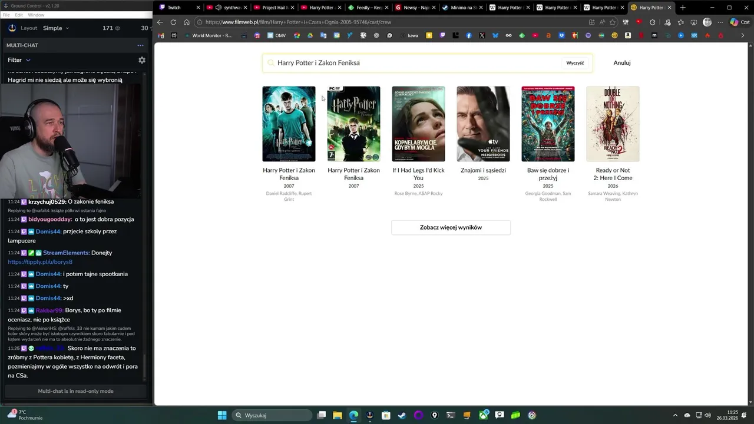The image size is (754, 424).
Task: Open Microsoft Edge from the taskbar
Action: tap(353, 415)
